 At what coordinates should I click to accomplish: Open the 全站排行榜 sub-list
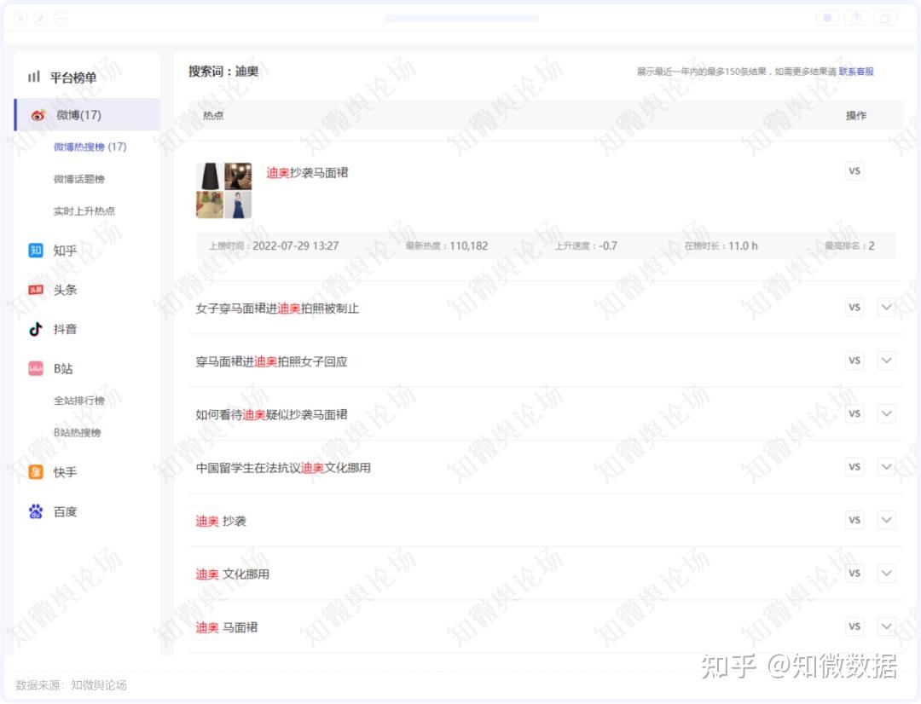point(79,401)
